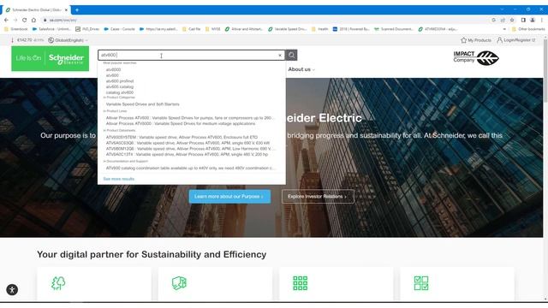Open the Global (English) language selector
The image size is (548, 308).
(x=68, y=40)
